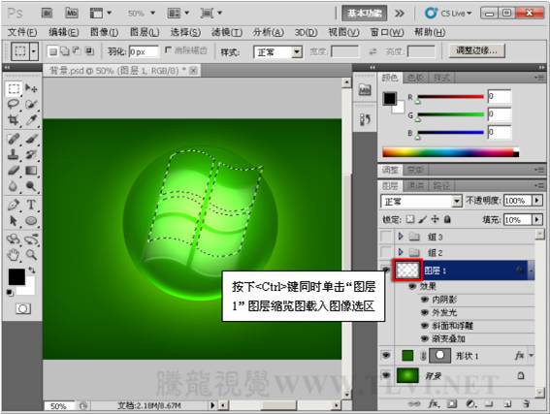Open the fill 10% slider arrow

point(537,220)
